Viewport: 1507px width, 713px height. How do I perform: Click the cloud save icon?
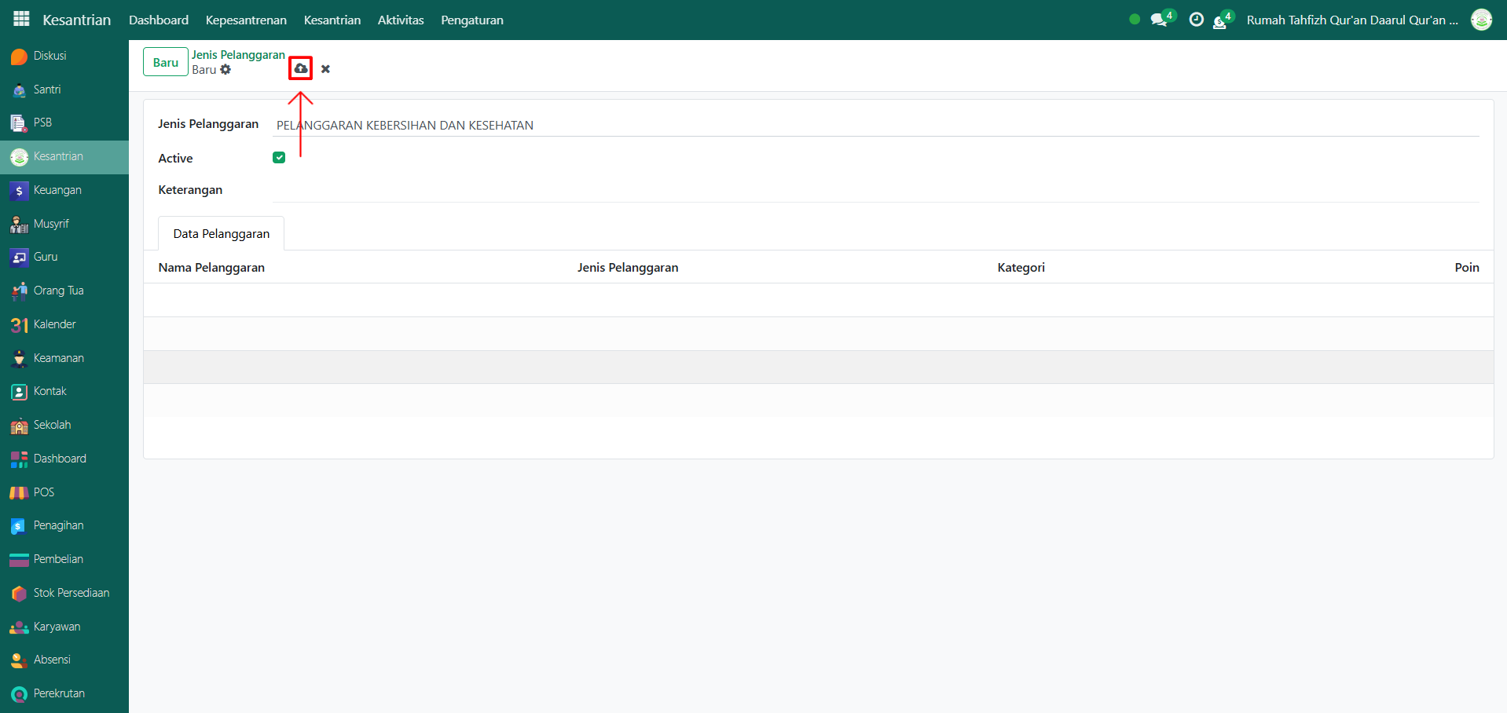300,69
